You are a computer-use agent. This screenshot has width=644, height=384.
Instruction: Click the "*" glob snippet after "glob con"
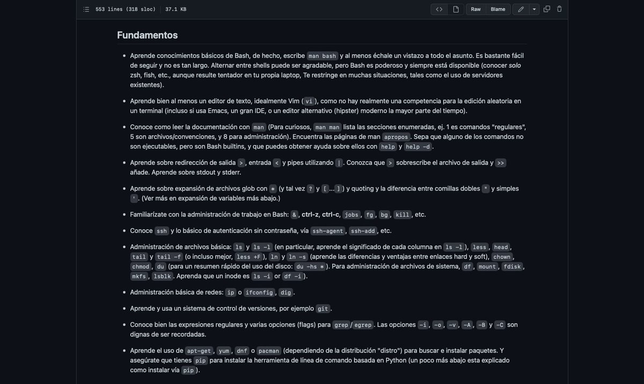pos(273,189)
